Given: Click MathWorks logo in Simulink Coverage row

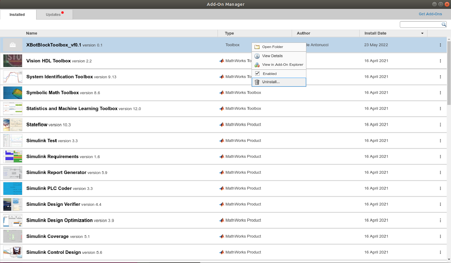Looking at the screenshot, I should [x=222, y=236].
